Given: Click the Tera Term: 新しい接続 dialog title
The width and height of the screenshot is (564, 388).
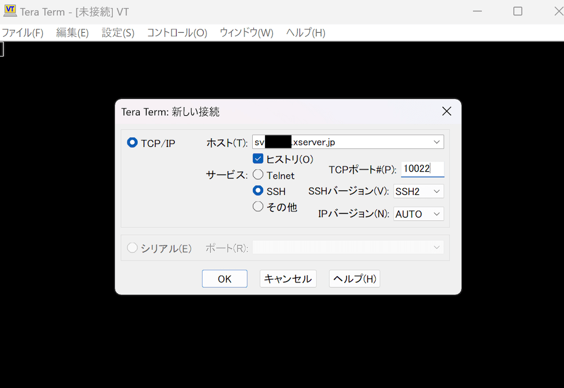Looking at the screenshot, I should (x=170, y=112).
